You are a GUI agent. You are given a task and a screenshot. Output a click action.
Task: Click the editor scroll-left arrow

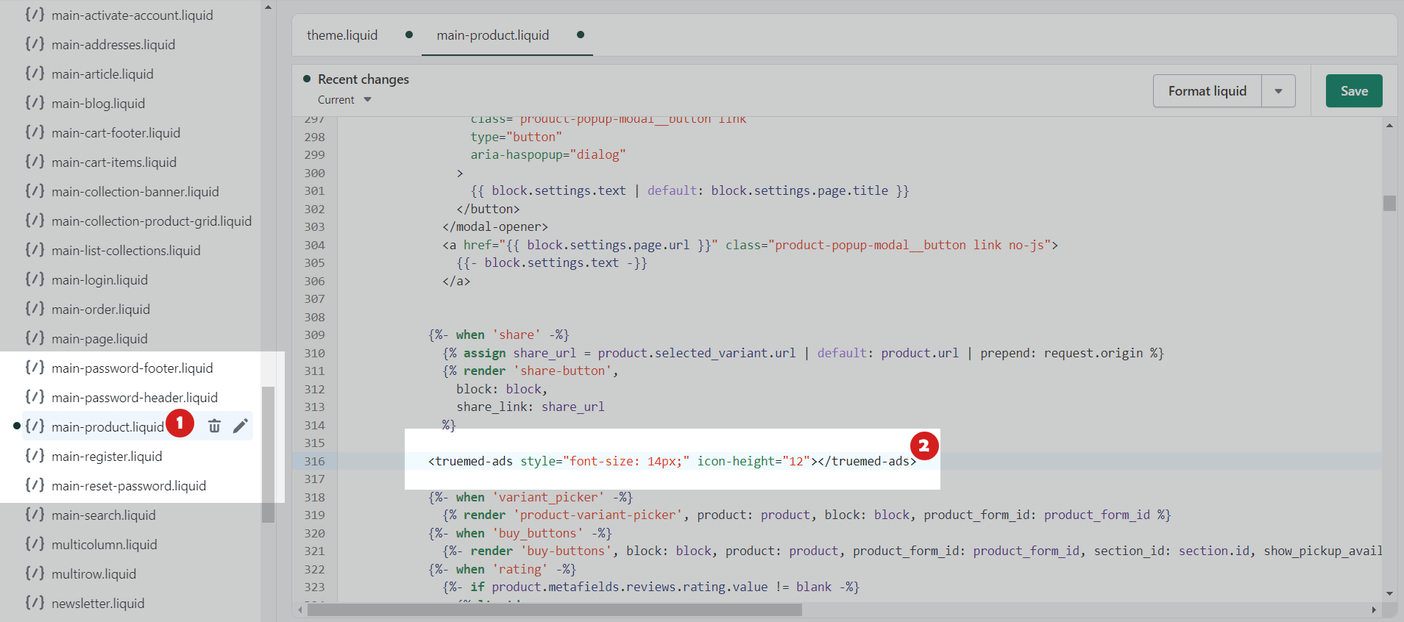click(x=299, y=610)
